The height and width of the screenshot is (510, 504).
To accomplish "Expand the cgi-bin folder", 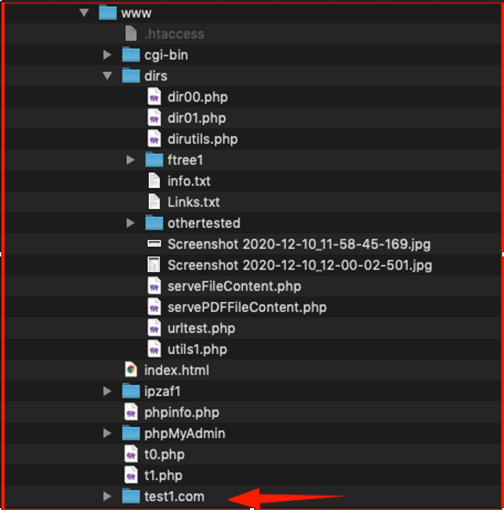I will pos(107,54).
